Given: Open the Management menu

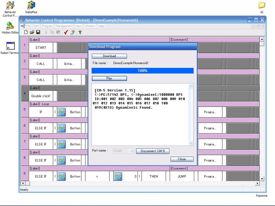Looking at the screenshot, I should coord(64,26).
